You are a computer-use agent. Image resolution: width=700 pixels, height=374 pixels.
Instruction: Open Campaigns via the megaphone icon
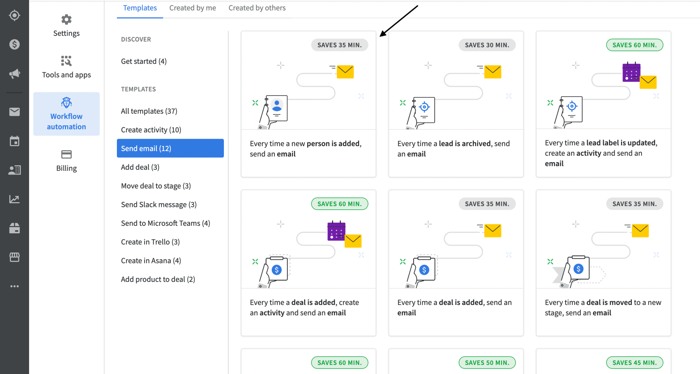(14, 73)
